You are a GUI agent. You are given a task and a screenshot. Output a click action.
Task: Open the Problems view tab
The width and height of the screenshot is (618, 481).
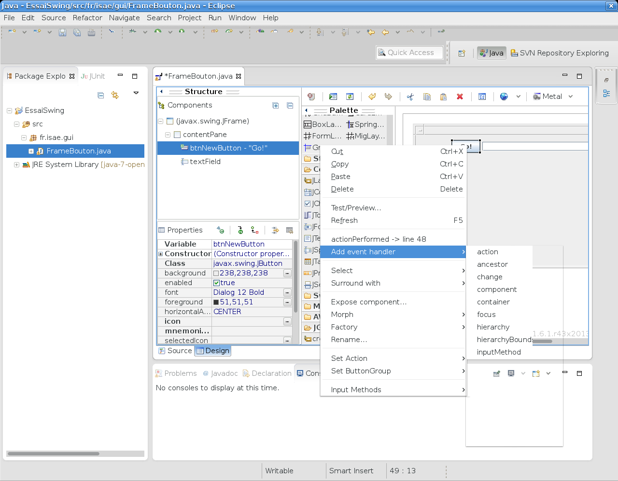click(x=176, y=373)
